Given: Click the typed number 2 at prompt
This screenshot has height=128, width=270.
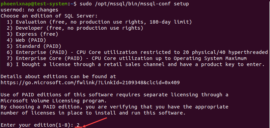Looking at the screenshot, I should (78, 125).
